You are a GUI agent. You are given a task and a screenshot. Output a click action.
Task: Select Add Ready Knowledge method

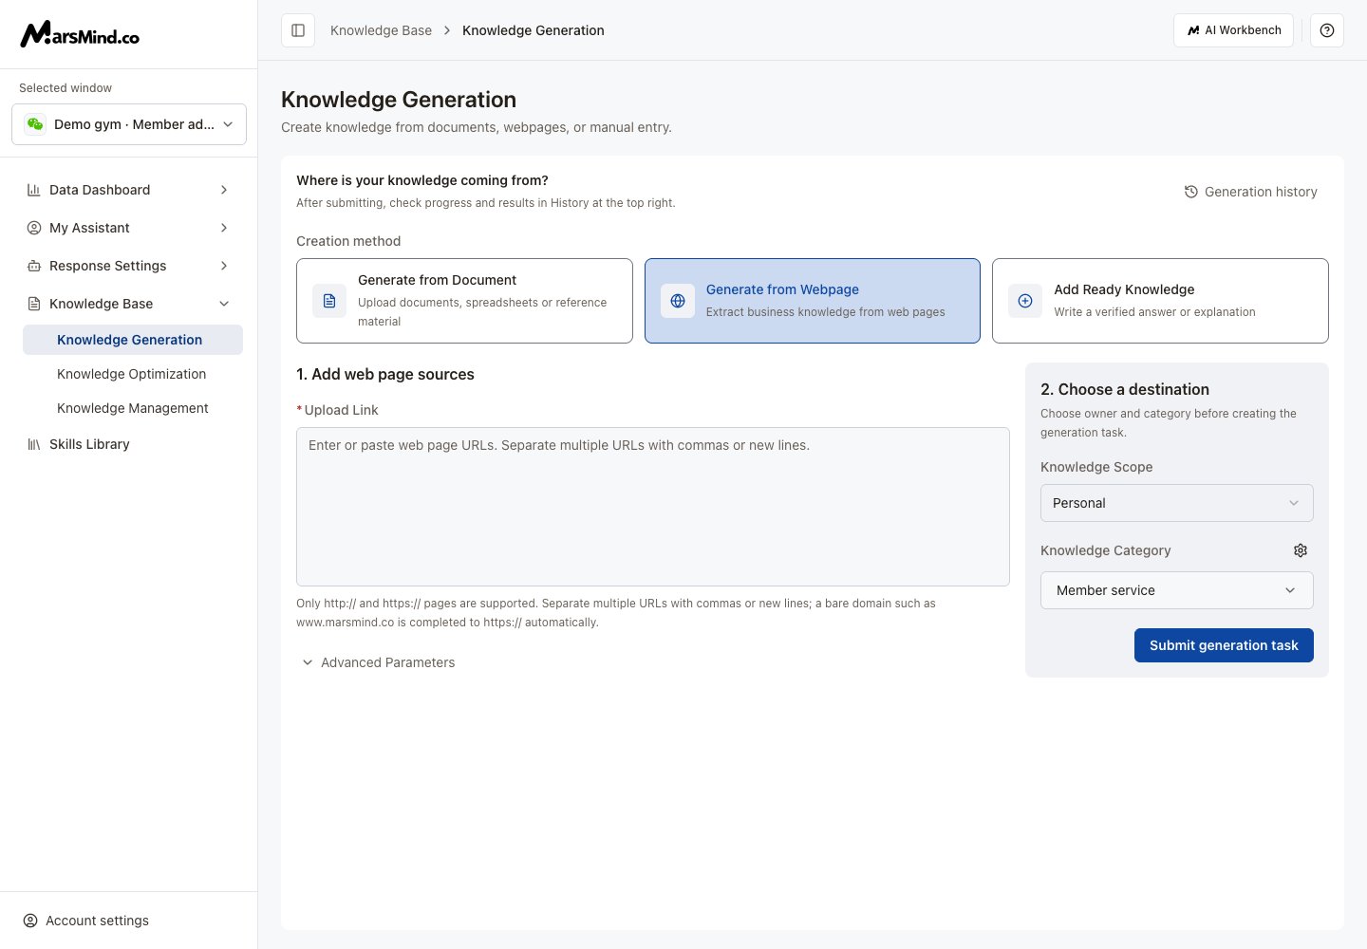click(x=1160, y=301)
